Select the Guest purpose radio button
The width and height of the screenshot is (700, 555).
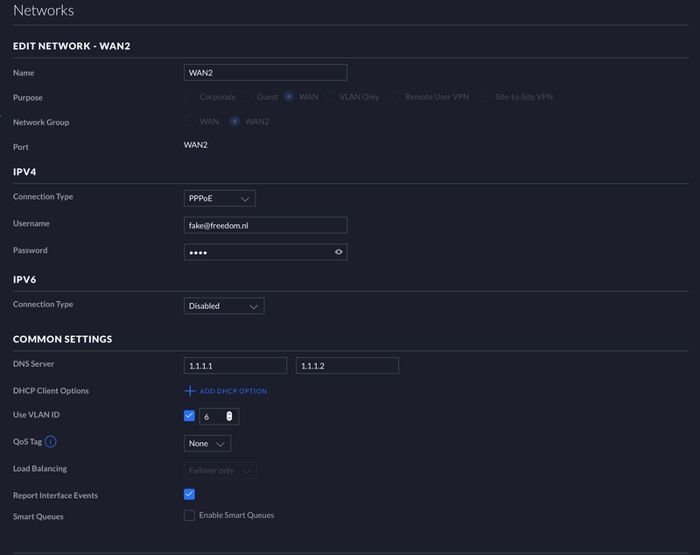pyautogui.click(x=247, y=96)
